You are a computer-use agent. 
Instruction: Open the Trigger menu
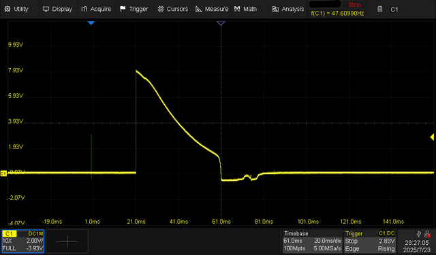click(134, 9)
